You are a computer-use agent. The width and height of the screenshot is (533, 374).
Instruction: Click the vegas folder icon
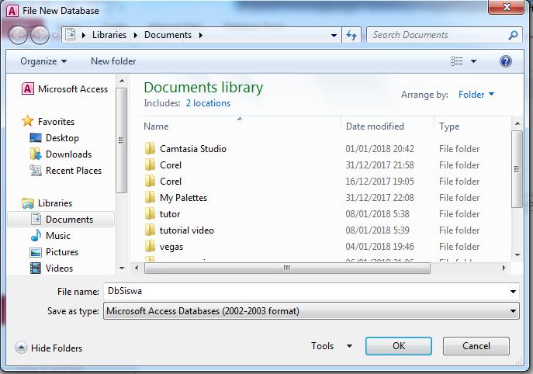click(x=150, y=247)
